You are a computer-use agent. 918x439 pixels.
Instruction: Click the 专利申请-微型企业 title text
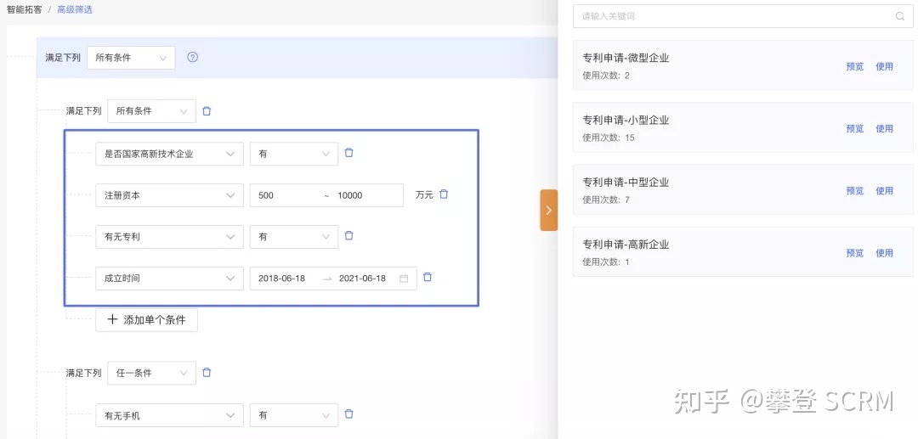[626, 58]
